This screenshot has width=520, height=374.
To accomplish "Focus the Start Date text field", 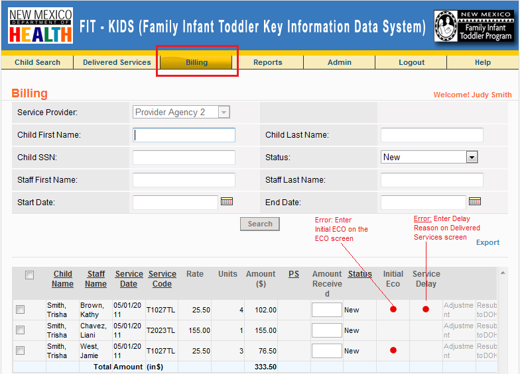I will coord(175,203).
